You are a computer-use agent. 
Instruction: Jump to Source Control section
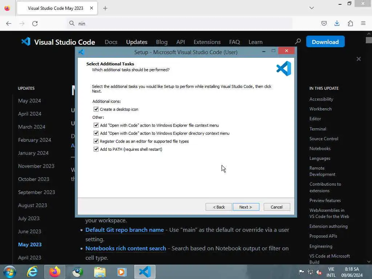(324, 139)
